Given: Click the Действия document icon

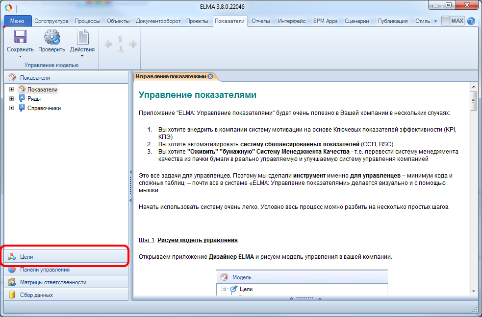Looking at the screenshot, I should (x=82, y=37).
